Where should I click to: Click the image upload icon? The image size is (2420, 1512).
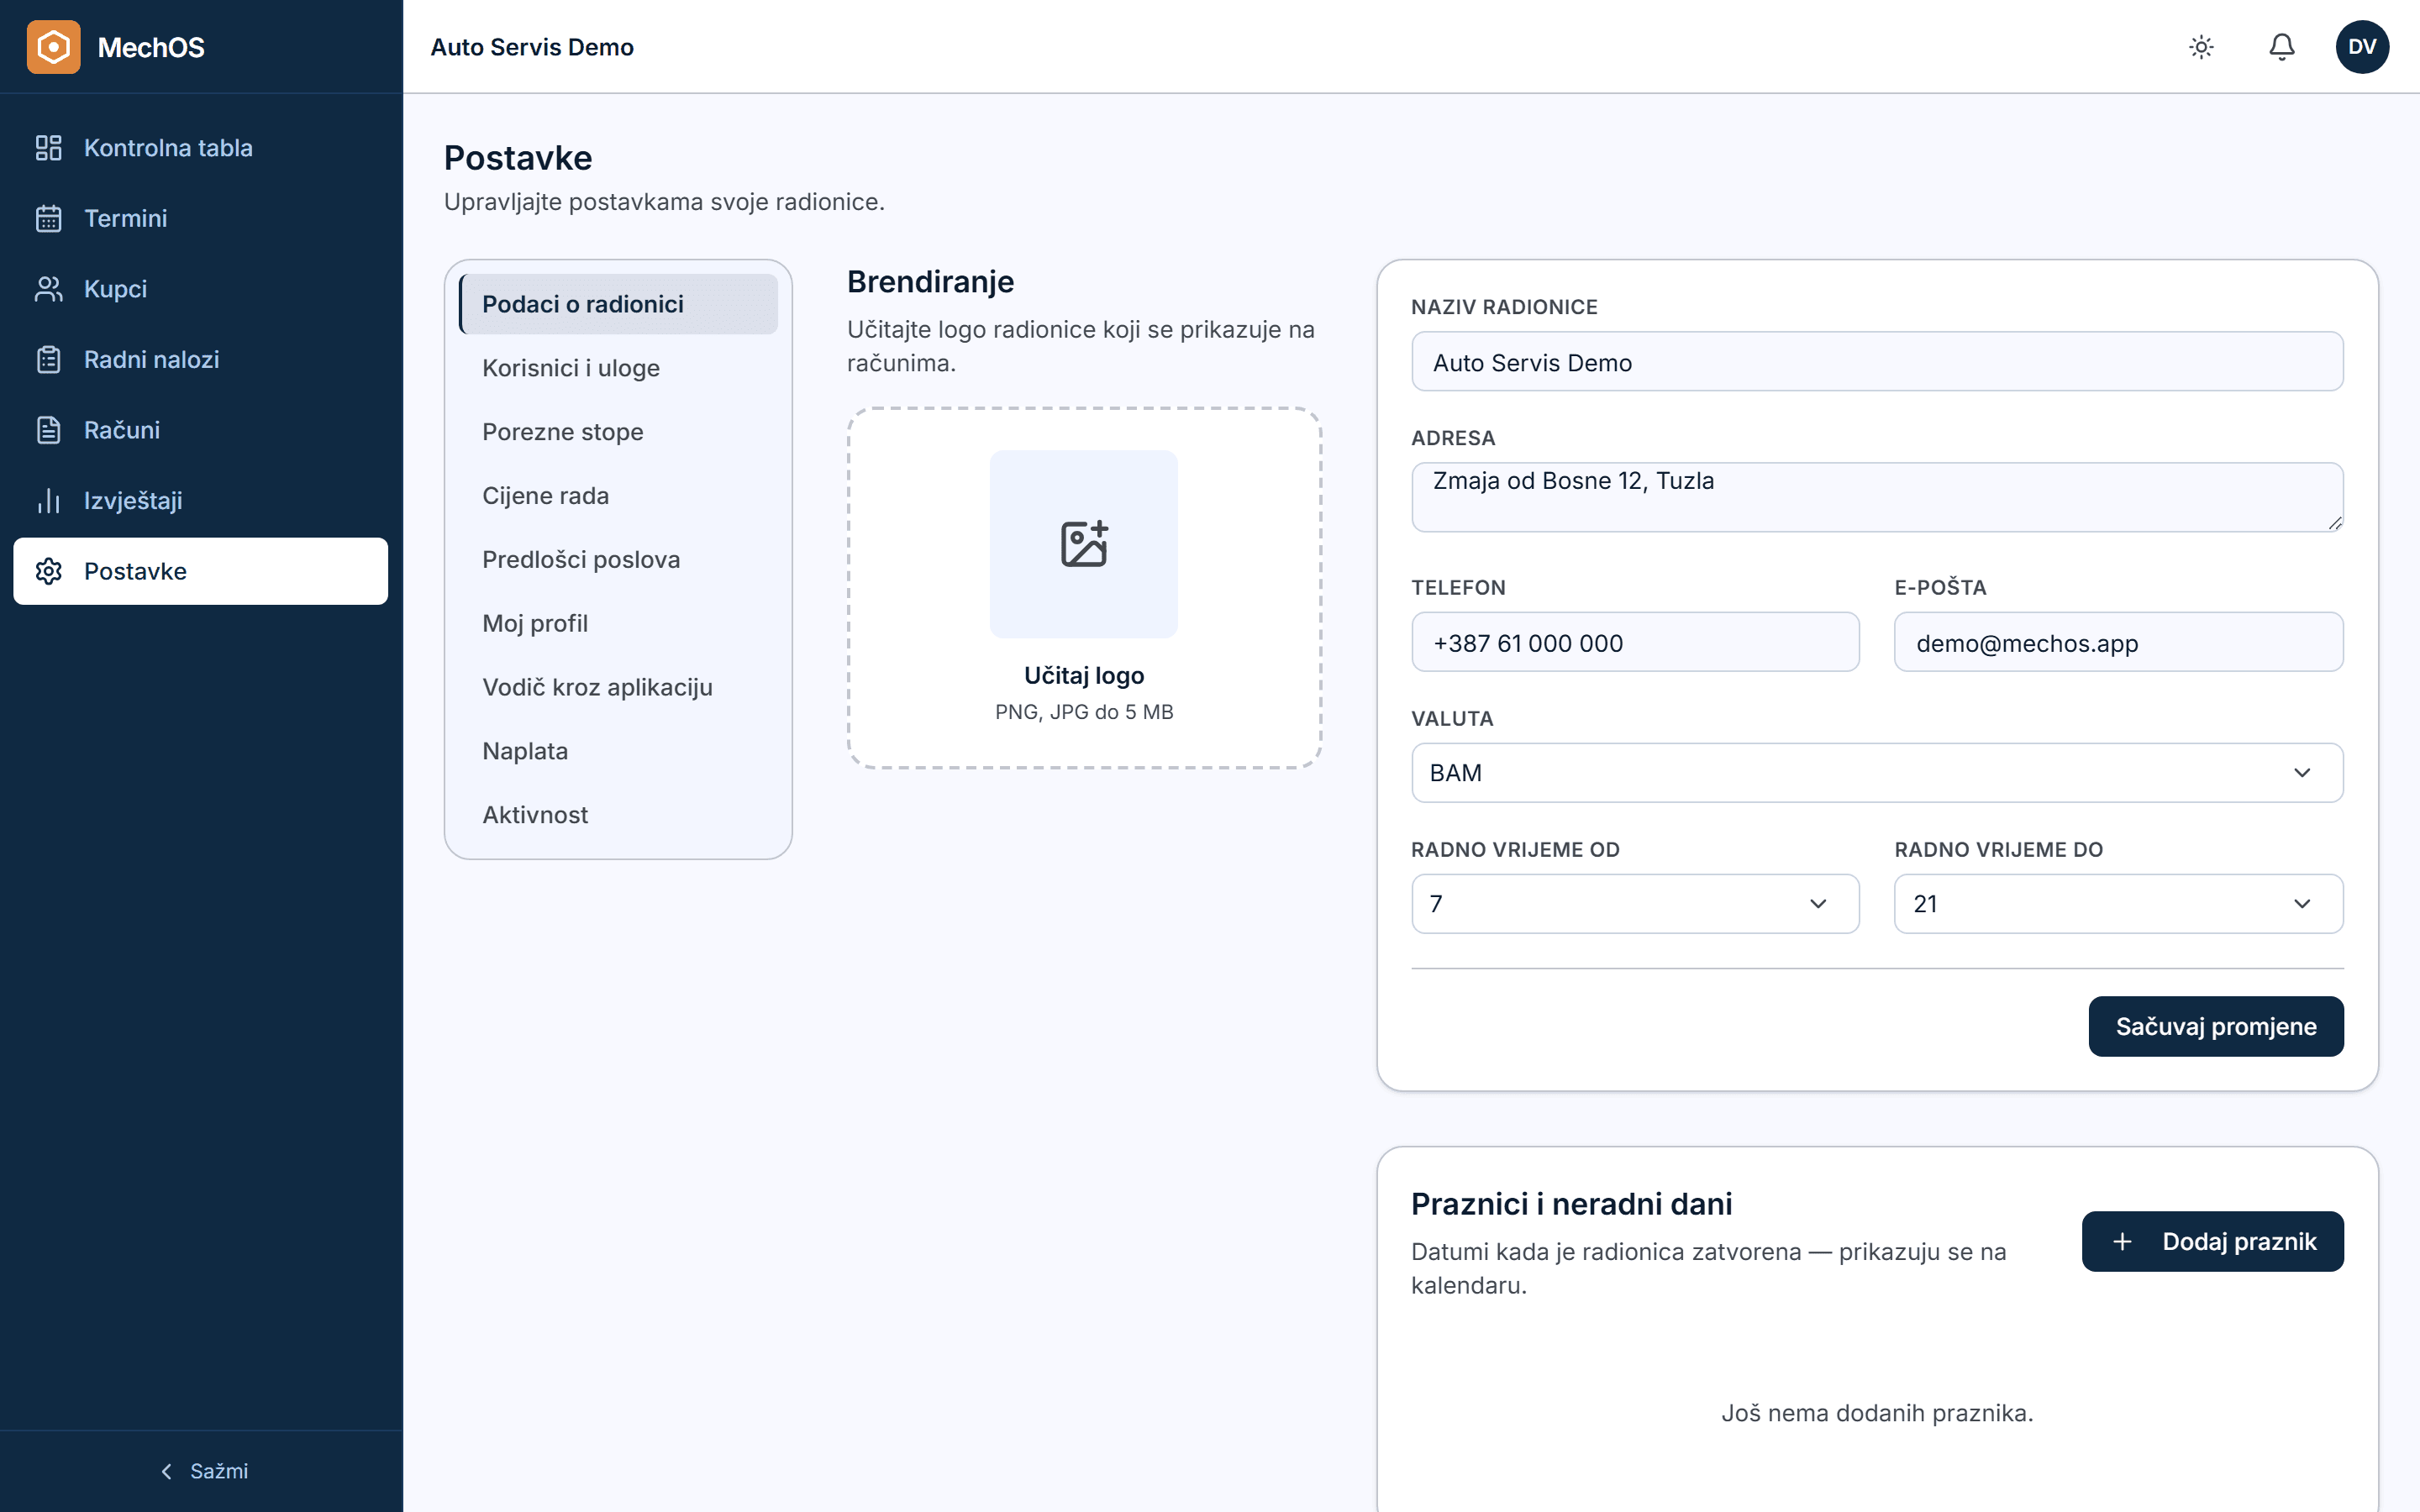pyautogui.click(x=1084, y=544)
